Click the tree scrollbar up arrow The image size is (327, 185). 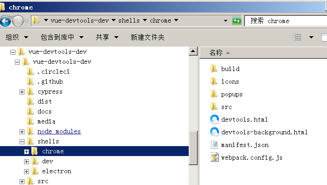click(x=193, y=51)
